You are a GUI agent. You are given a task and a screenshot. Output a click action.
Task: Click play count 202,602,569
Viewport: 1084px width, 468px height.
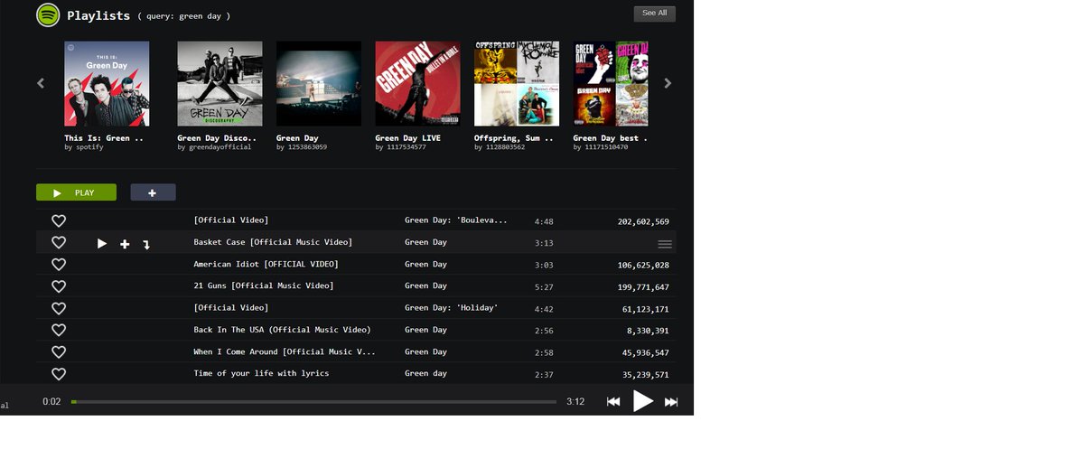pyautogui.click(x=643, y=221)
